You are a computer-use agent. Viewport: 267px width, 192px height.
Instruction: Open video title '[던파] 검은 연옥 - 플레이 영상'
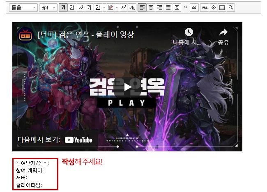tap(86, 35)
